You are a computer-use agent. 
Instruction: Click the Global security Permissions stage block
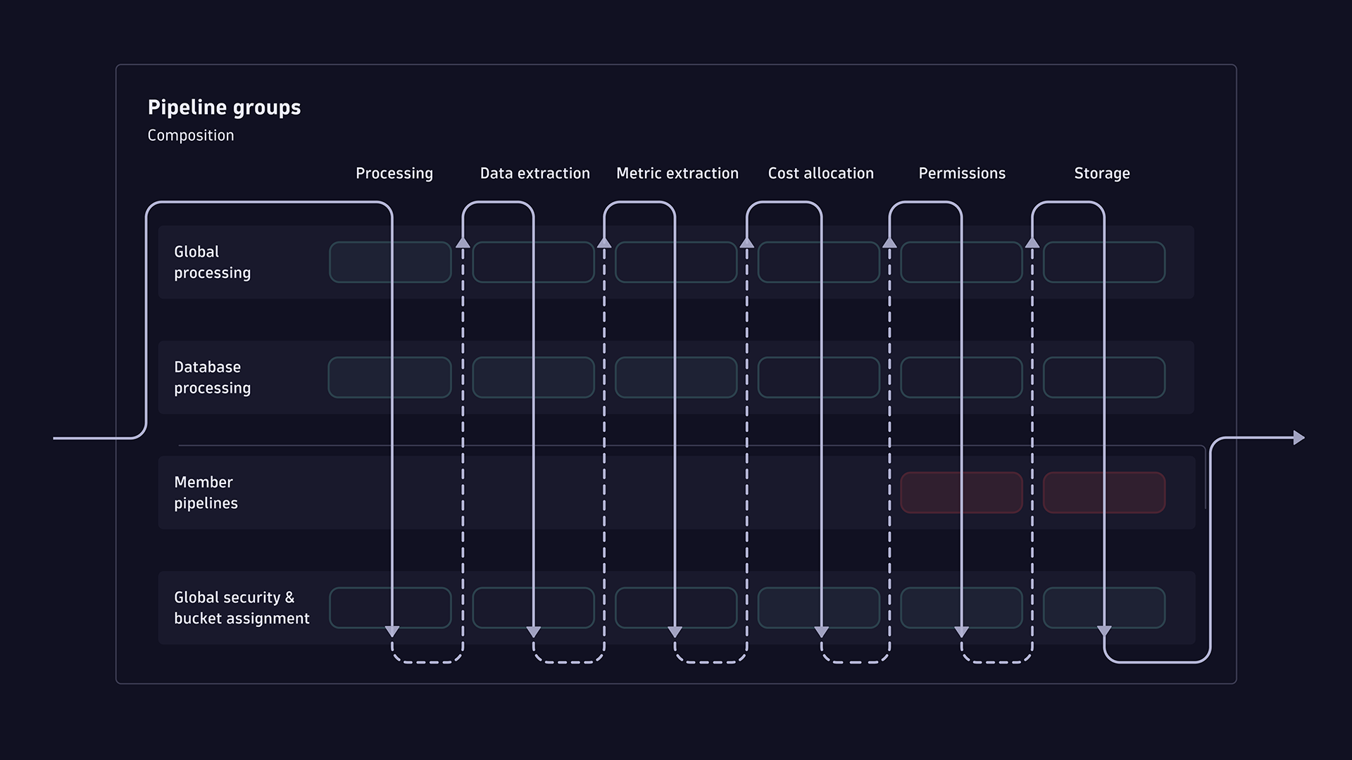click(960, 607)
